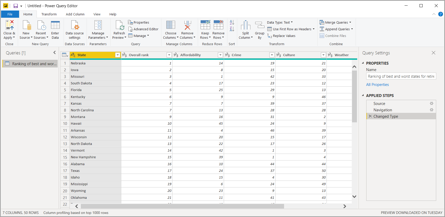445x217 pixels.
Task: Open the State column filter dropdown
Action: [118, 55]
